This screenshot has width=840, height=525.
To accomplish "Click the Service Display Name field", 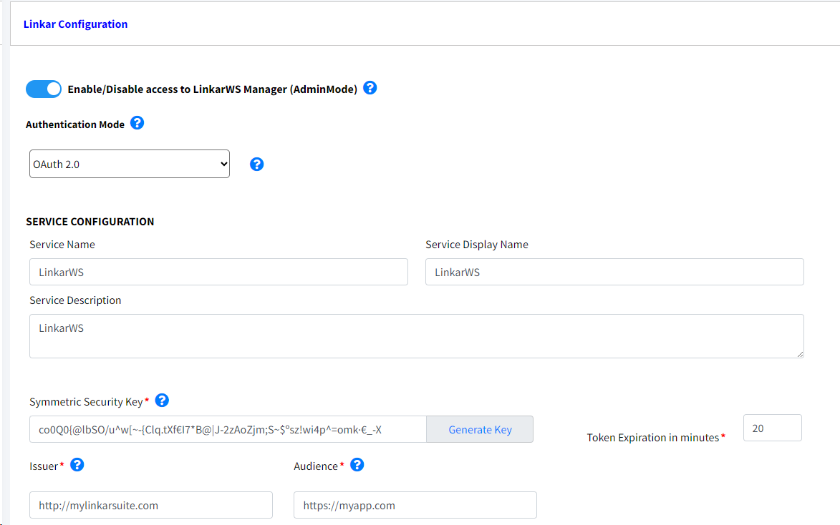I will [614, 273].
